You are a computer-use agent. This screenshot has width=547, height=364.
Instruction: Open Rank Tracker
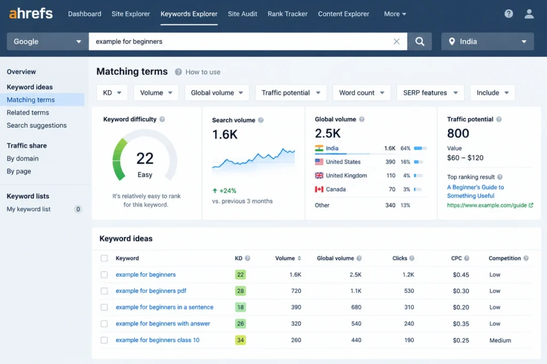pyautogui.click(x=287, y=14)
